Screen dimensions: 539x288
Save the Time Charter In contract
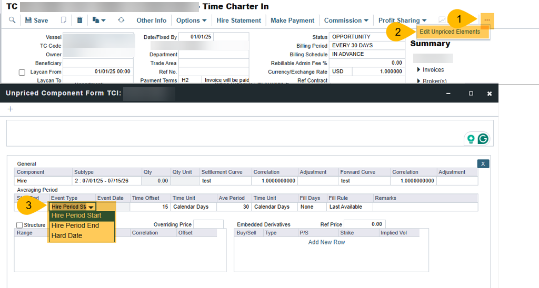click(x=36, y=20)
